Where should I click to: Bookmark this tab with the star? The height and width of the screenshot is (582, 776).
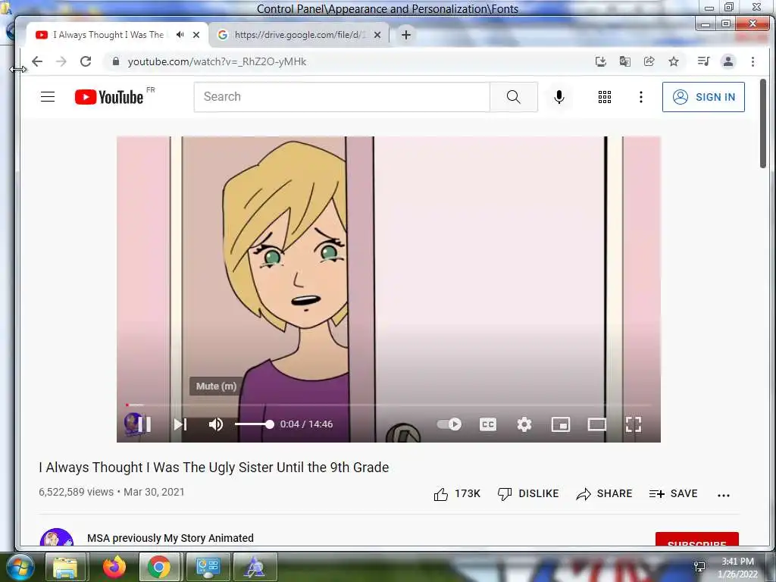click(674, 61)
